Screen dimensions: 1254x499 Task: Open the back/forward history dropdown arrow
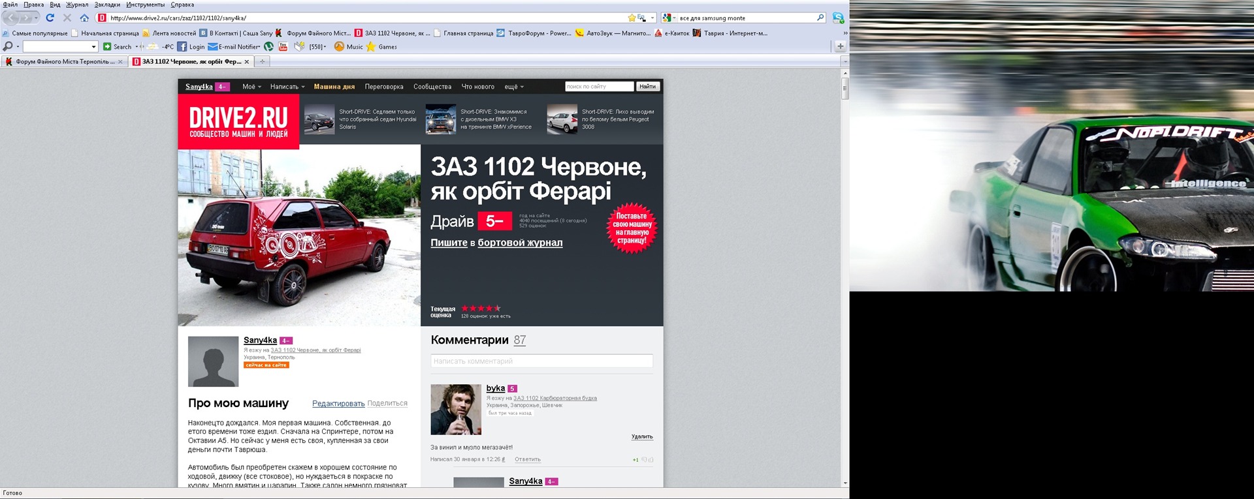tap(36, 18)
